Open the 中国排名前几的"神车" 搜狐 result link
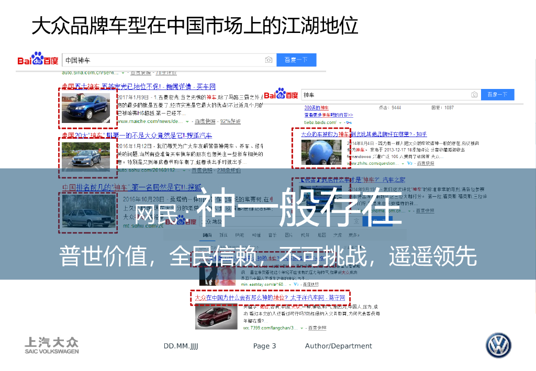Image resolution: width=536 pixels, height=371 pixels. tap(132, 187)
